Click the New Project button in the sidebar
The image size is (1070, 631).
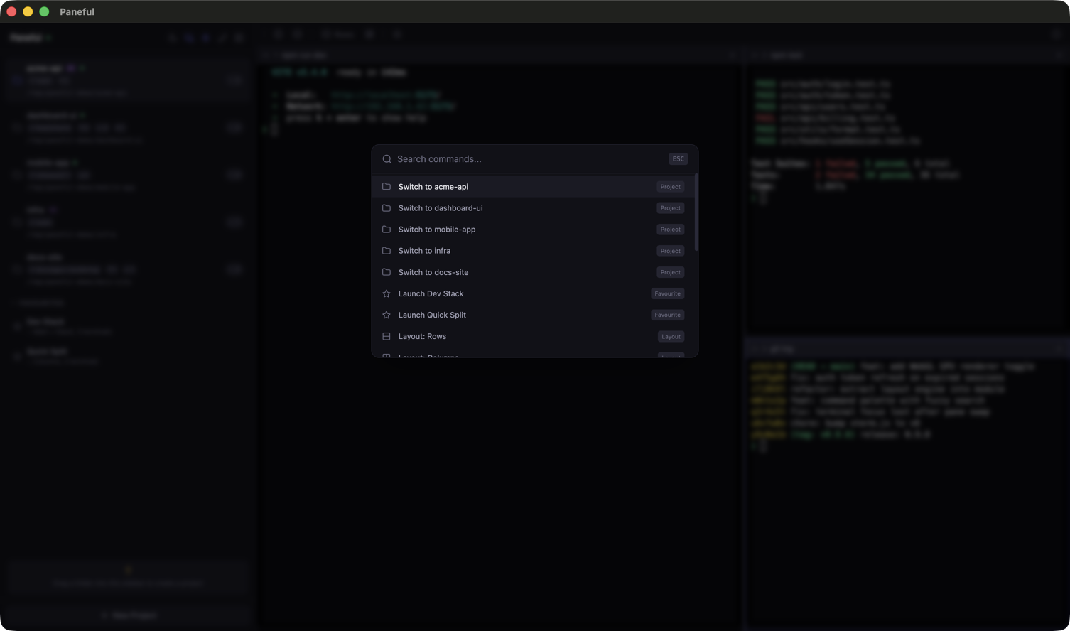click(x=128, y=615)
